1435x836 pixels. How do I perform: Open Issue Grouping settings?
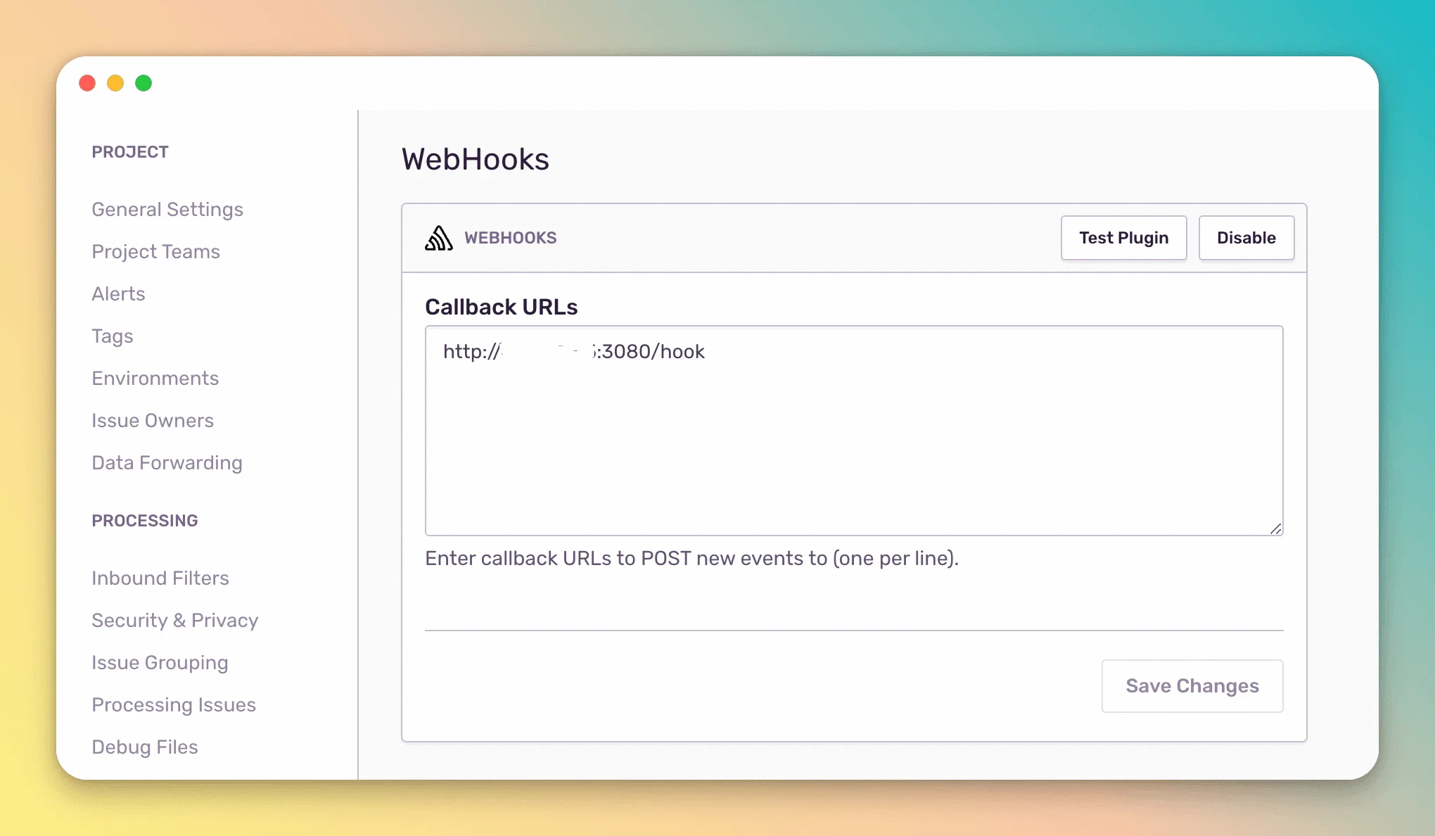160,661
